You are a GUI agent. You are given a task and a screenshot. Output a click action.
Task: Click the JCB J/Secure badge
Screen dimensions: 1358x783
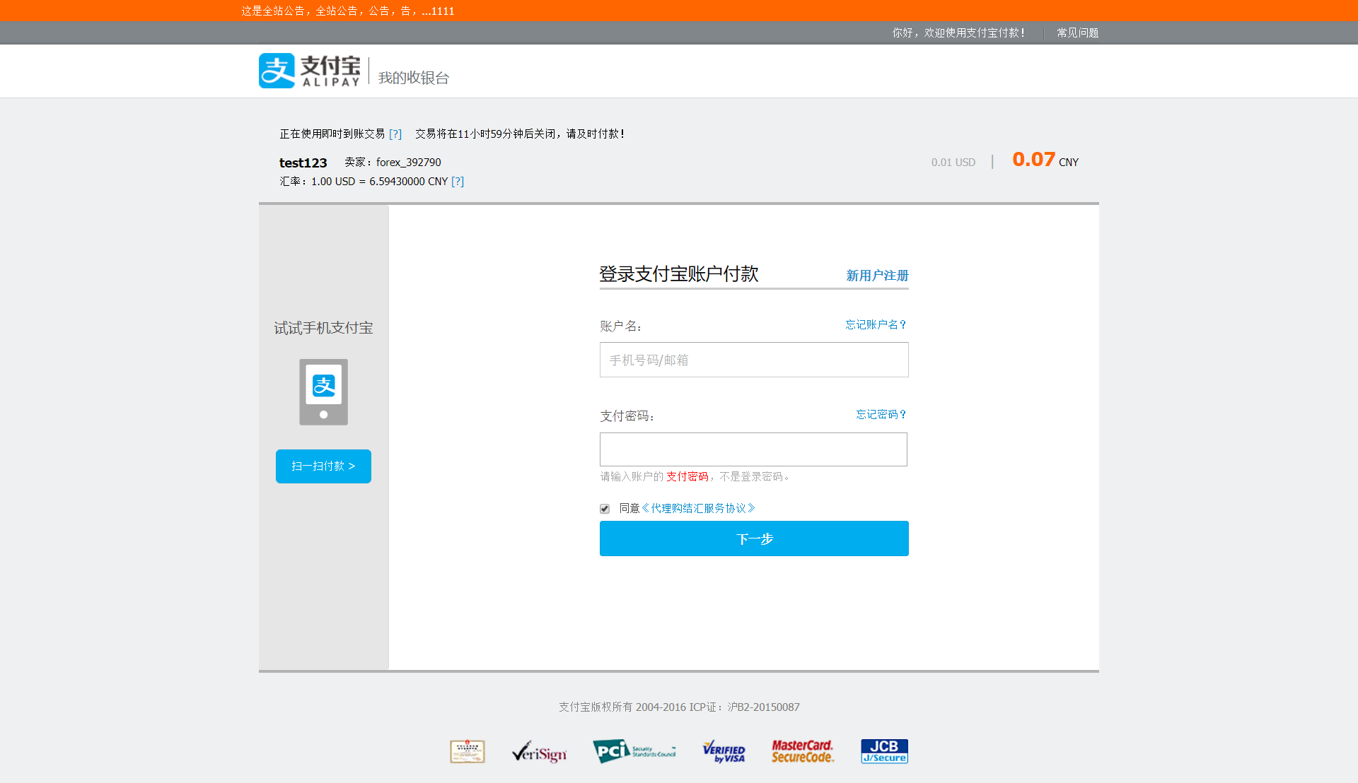[x=883, y=751]
